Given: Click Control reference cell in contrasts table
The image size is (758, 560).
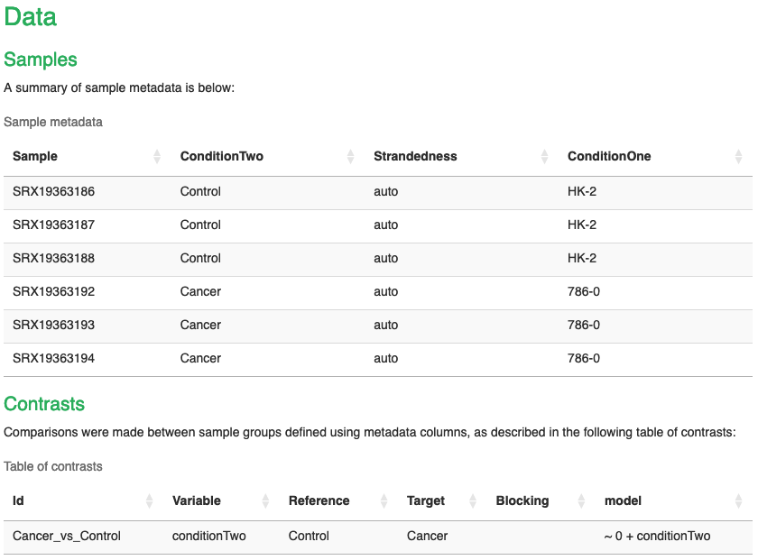Looking at the screenshot, I should coord(309,537).
